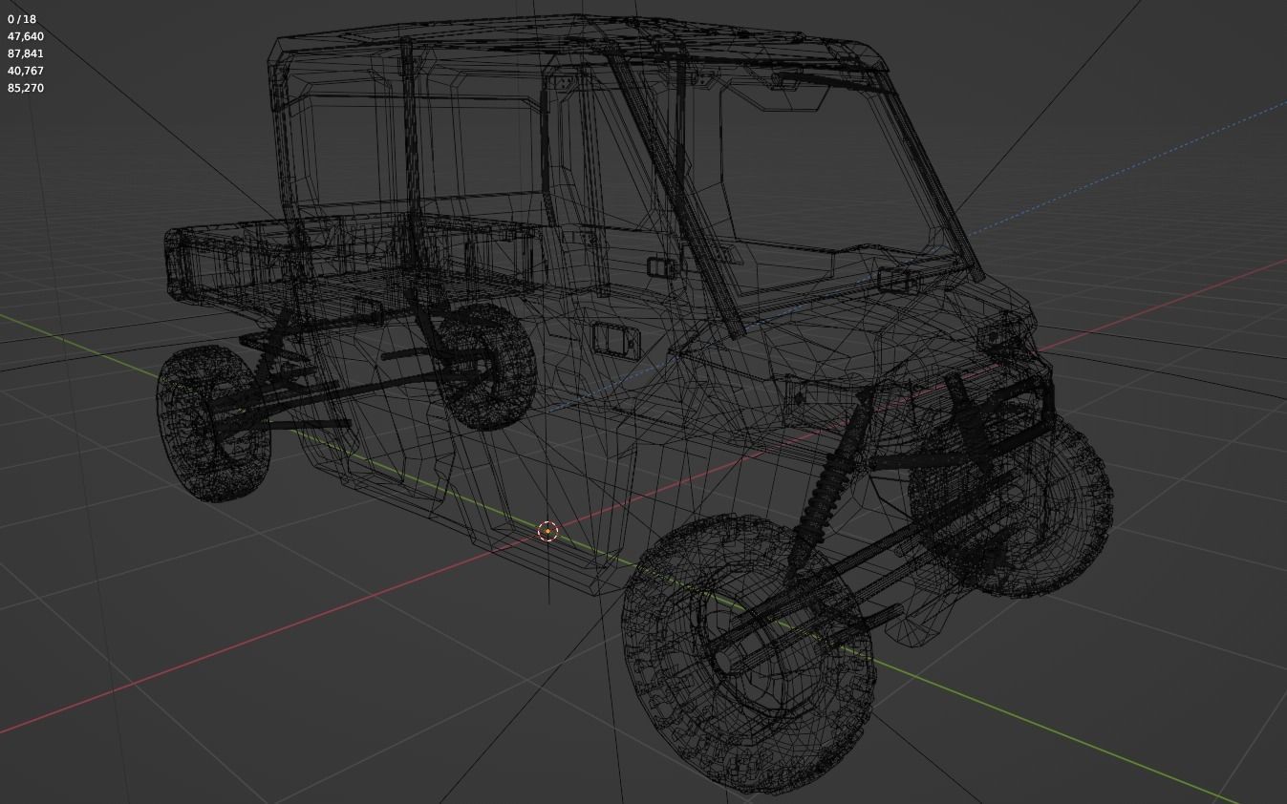Click the '40,767' statistics value

tap(26, 71)
